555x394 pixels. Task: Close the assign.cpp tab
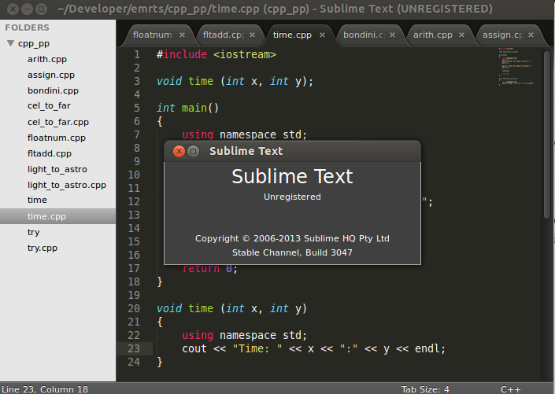tap(531, 35)
